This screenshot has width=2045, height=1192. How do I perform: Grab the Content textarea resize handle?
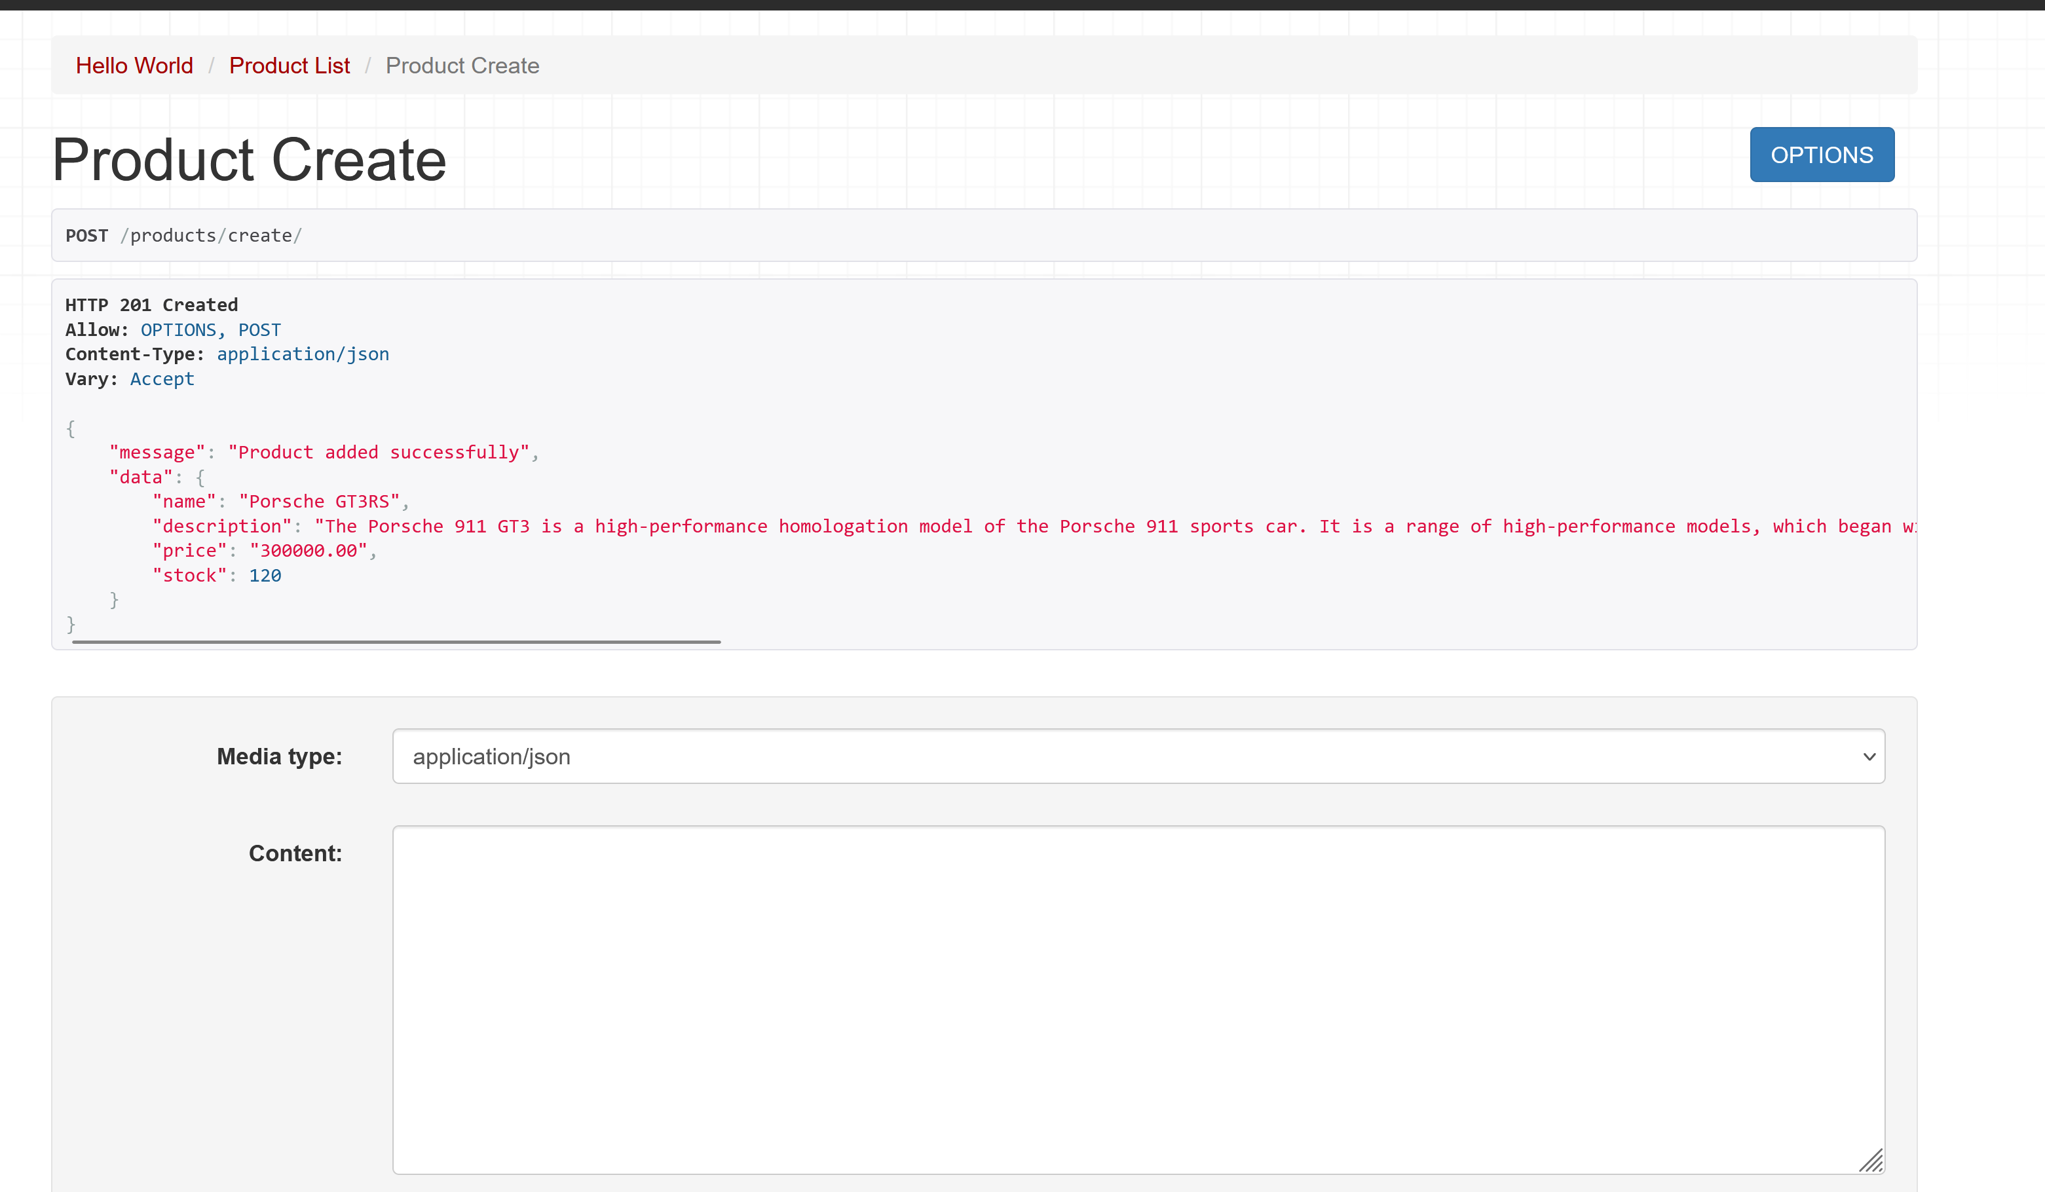[x=1871, y=1161]
